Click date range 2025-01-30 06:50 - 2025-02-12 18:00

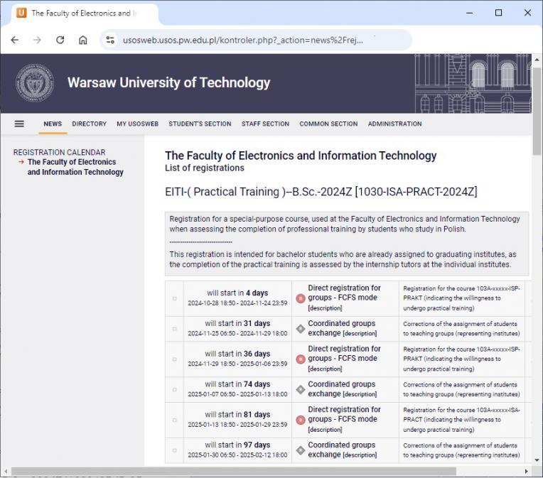pos(237,455)
